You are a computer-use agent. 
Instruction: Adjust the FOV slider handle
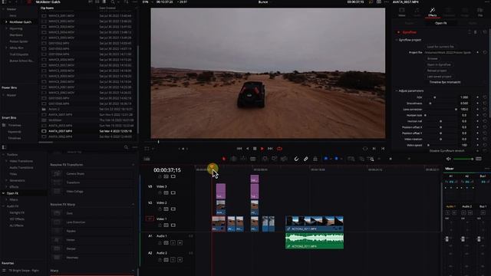(435, 97)
